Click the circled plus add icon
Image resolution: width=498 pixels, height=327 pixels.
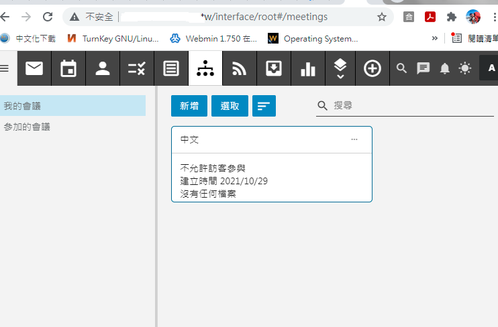tap(372, 68)
